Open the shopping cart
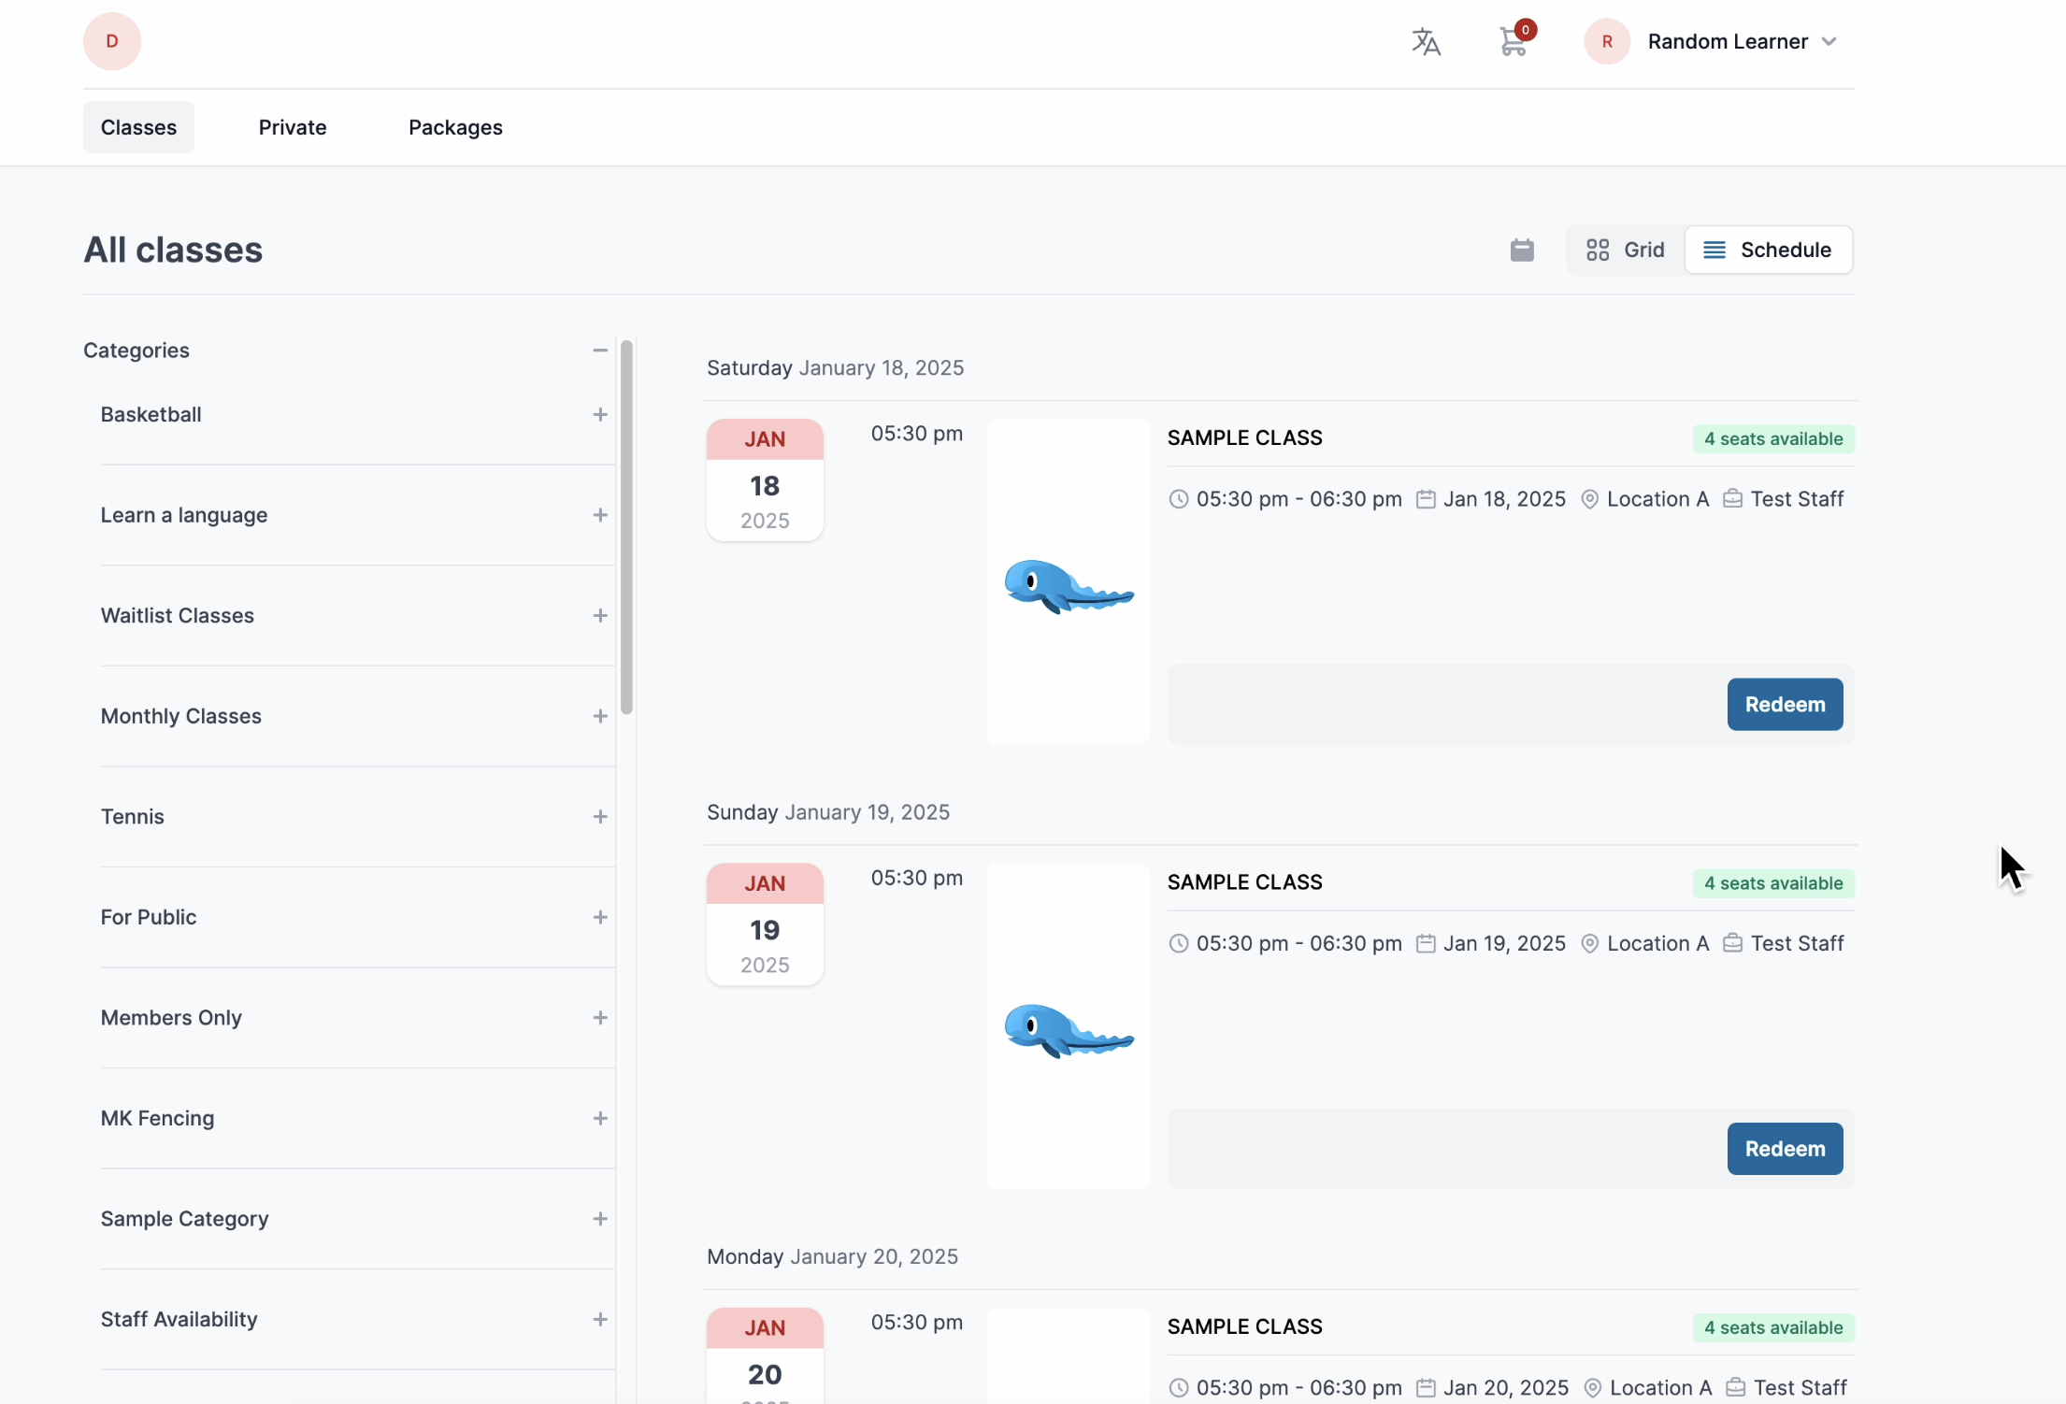Image resolution: width=2066 pixels, height=1404 pixels. pyautogui.click(x=1514, y=42)
